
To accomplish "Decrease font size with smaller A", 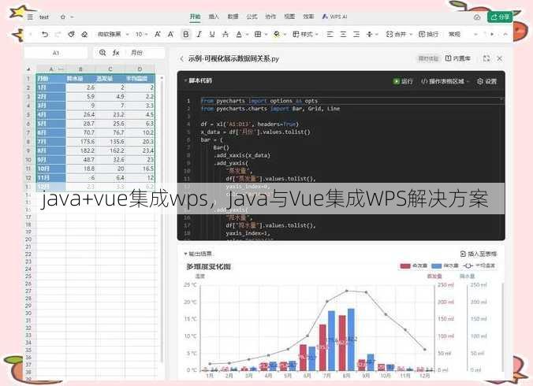I will [x=170, y=35].
